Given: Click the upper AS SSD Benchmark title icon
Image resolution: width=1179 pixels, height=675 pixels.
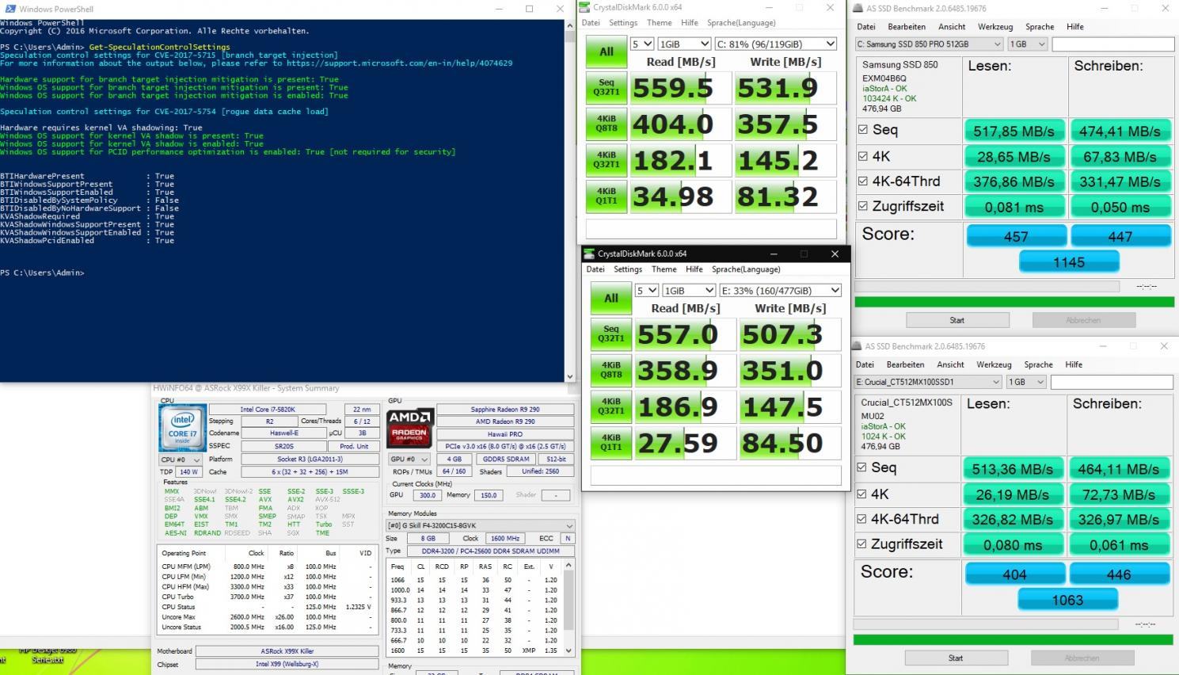Looking at the screenshot, I should (857, 8).
